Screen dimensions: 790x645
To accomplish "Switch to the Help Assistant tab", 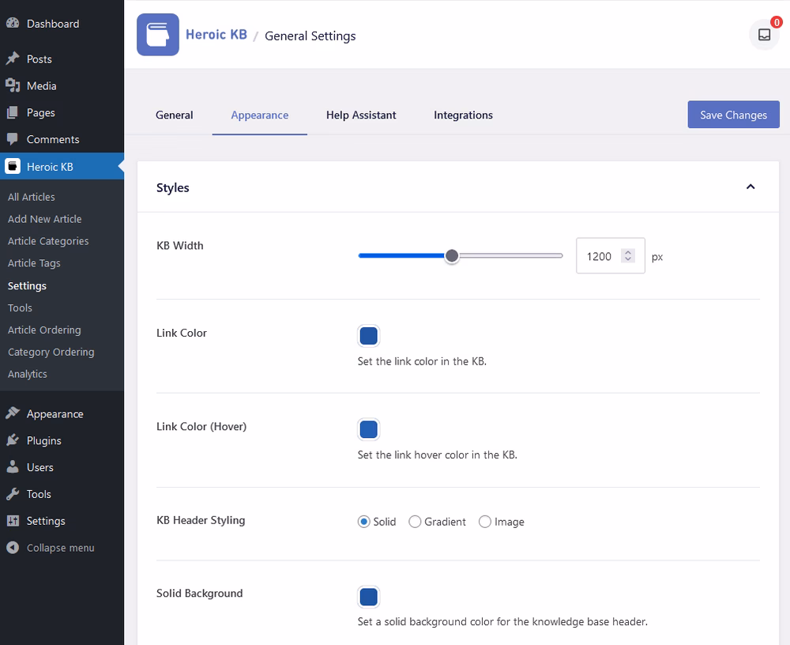I will (361, 115).
